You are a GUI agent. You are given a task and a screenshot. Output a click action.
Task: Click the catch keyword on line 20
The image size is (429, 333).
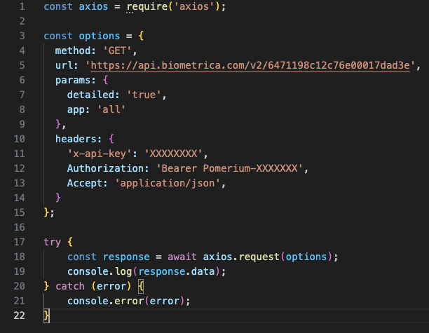(70, 287)
